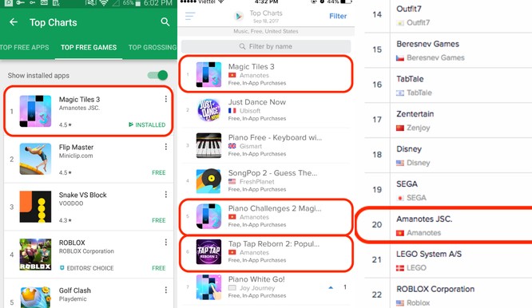Image resolution: width=532 pixels, height=308 pixels.
Task: Open the options menu for Magic Tiles 3
Action: coord(166,99)
